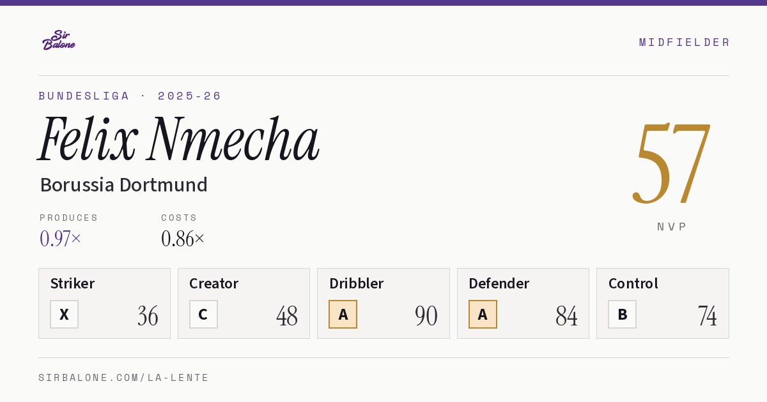The height and width of the screenshot is (402, 767).
Task: Select the X grade badge for Striker
Action: pyautogui.click(x=64, y=314)
